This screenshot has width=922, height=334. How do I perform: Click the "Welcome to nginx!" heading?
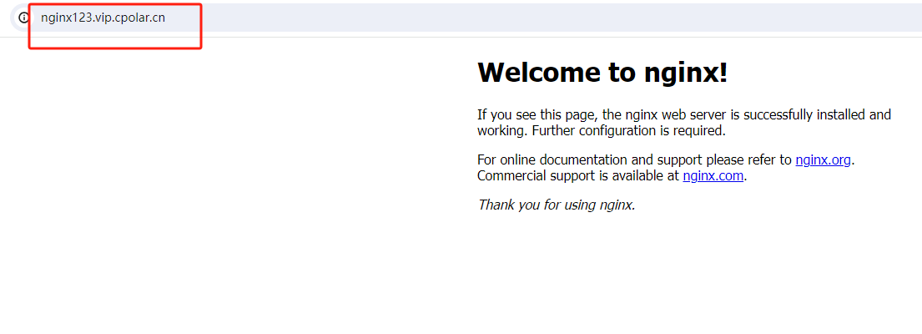tap(602, 72)
